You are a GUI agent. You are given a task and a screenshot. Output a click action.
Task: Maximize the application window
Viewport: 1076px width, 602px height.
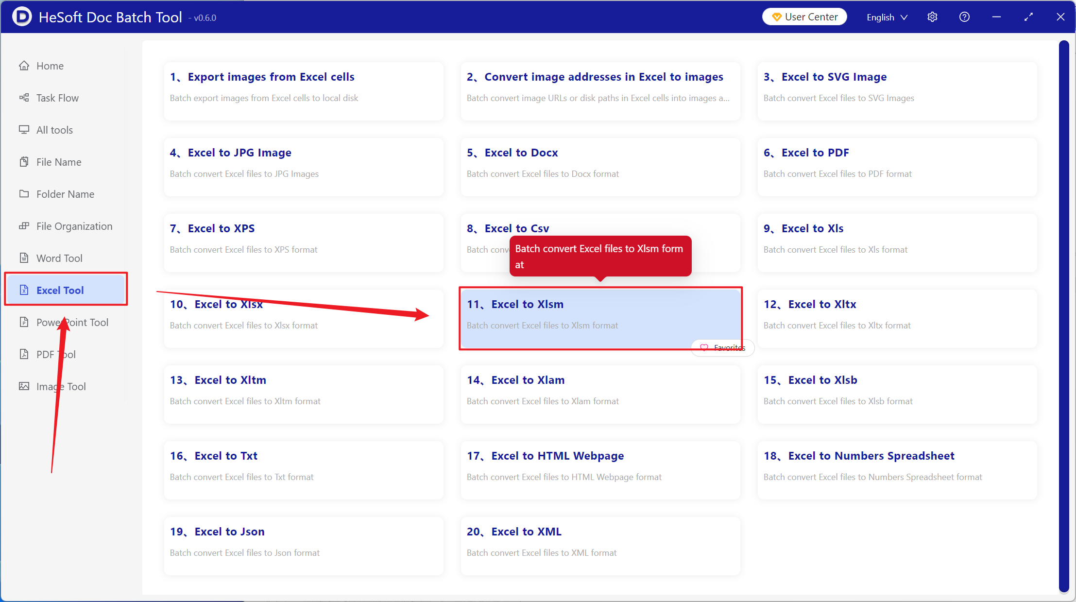1028,17
